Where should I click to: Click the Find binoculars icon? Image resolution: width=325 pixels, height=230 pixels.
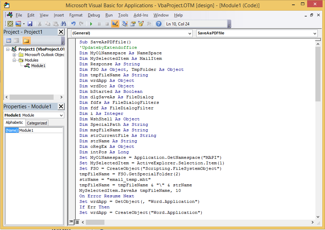pyautogui.click(x=63, y=24)
